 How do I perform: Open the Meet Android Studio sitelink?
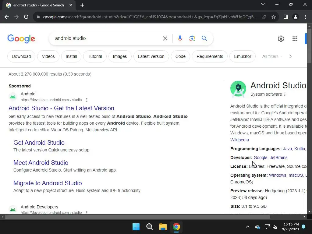[41, 163]
